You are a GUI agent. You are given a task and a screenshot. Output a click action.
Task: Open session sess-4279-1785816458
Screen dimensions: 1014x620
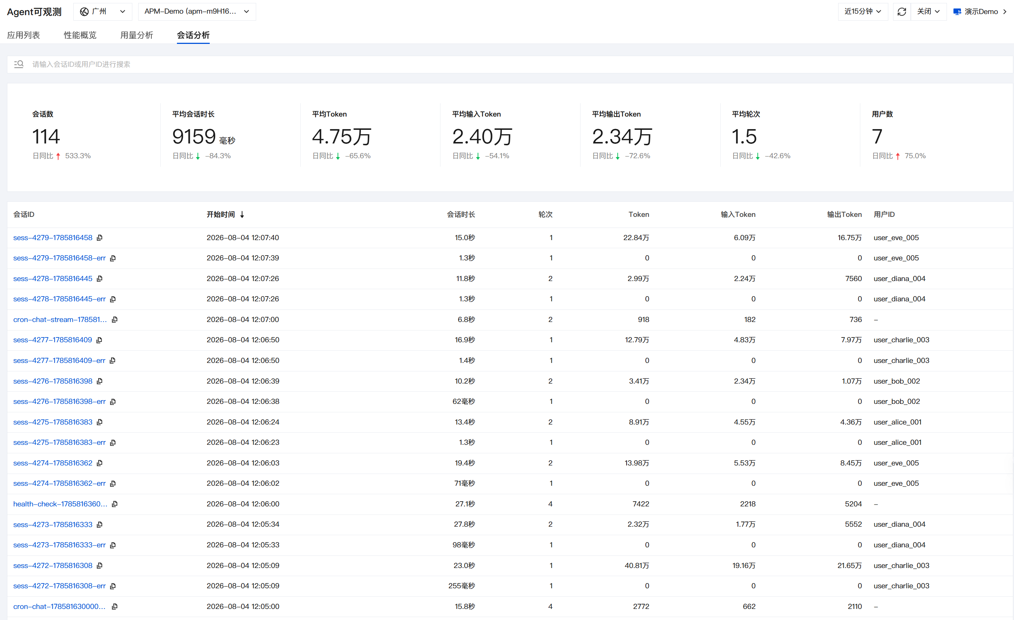[x=53, y=238]
